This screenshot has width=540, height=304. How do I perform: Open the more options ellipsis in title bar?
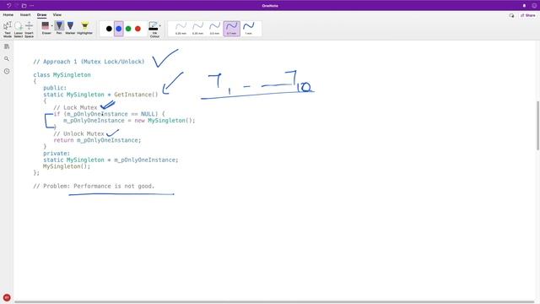point(32,6)
